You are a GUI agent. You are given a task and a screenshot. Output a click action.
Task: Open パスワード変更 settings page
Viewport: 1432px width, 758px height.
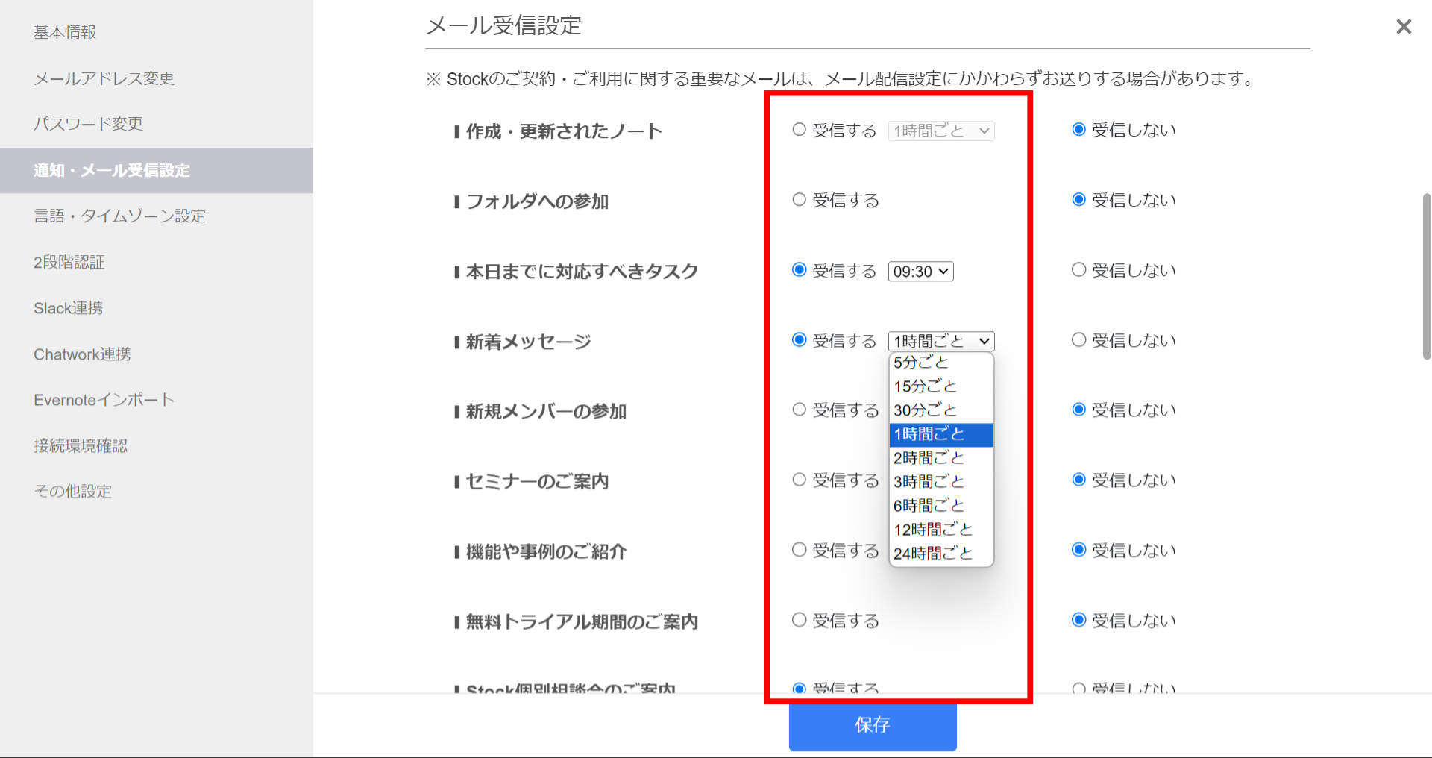pos(89,124)
